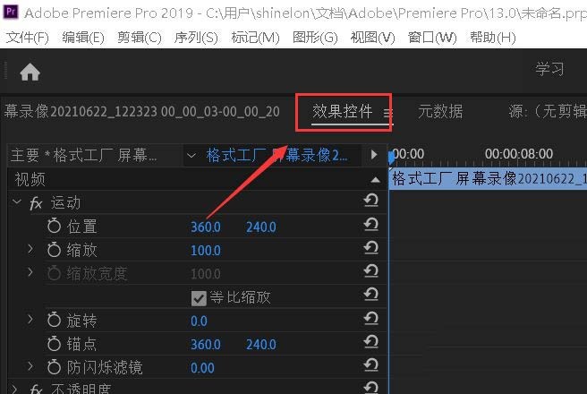The width and height of the screenshot is (587, 394).
Task: Toggle the fx switch for 运动
Action: [x=37, y=203]
